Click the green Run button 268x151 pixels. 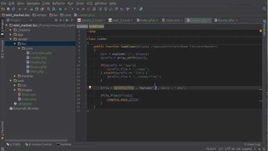78,9
